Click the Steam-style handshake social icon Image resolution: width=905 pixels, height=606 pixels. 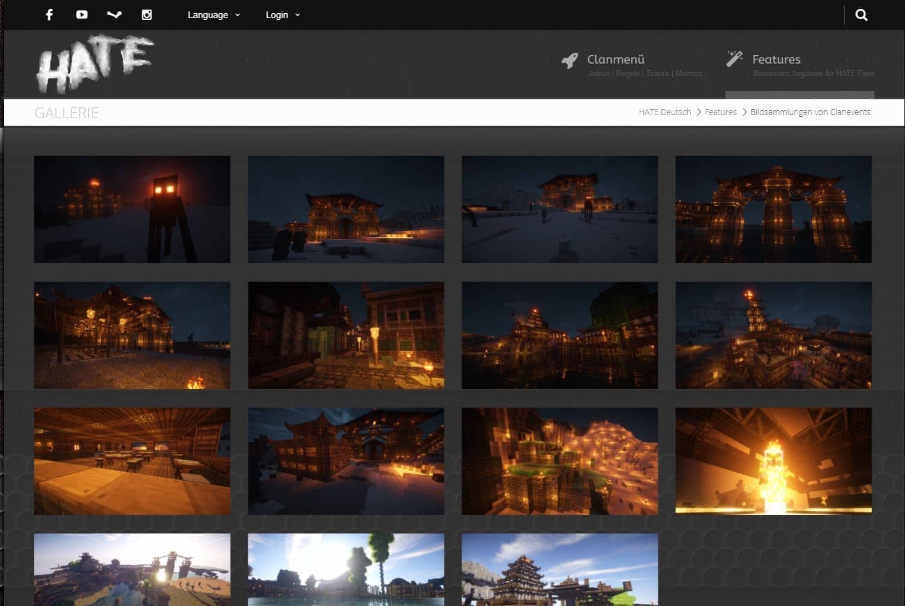click(x=114, y=14)
